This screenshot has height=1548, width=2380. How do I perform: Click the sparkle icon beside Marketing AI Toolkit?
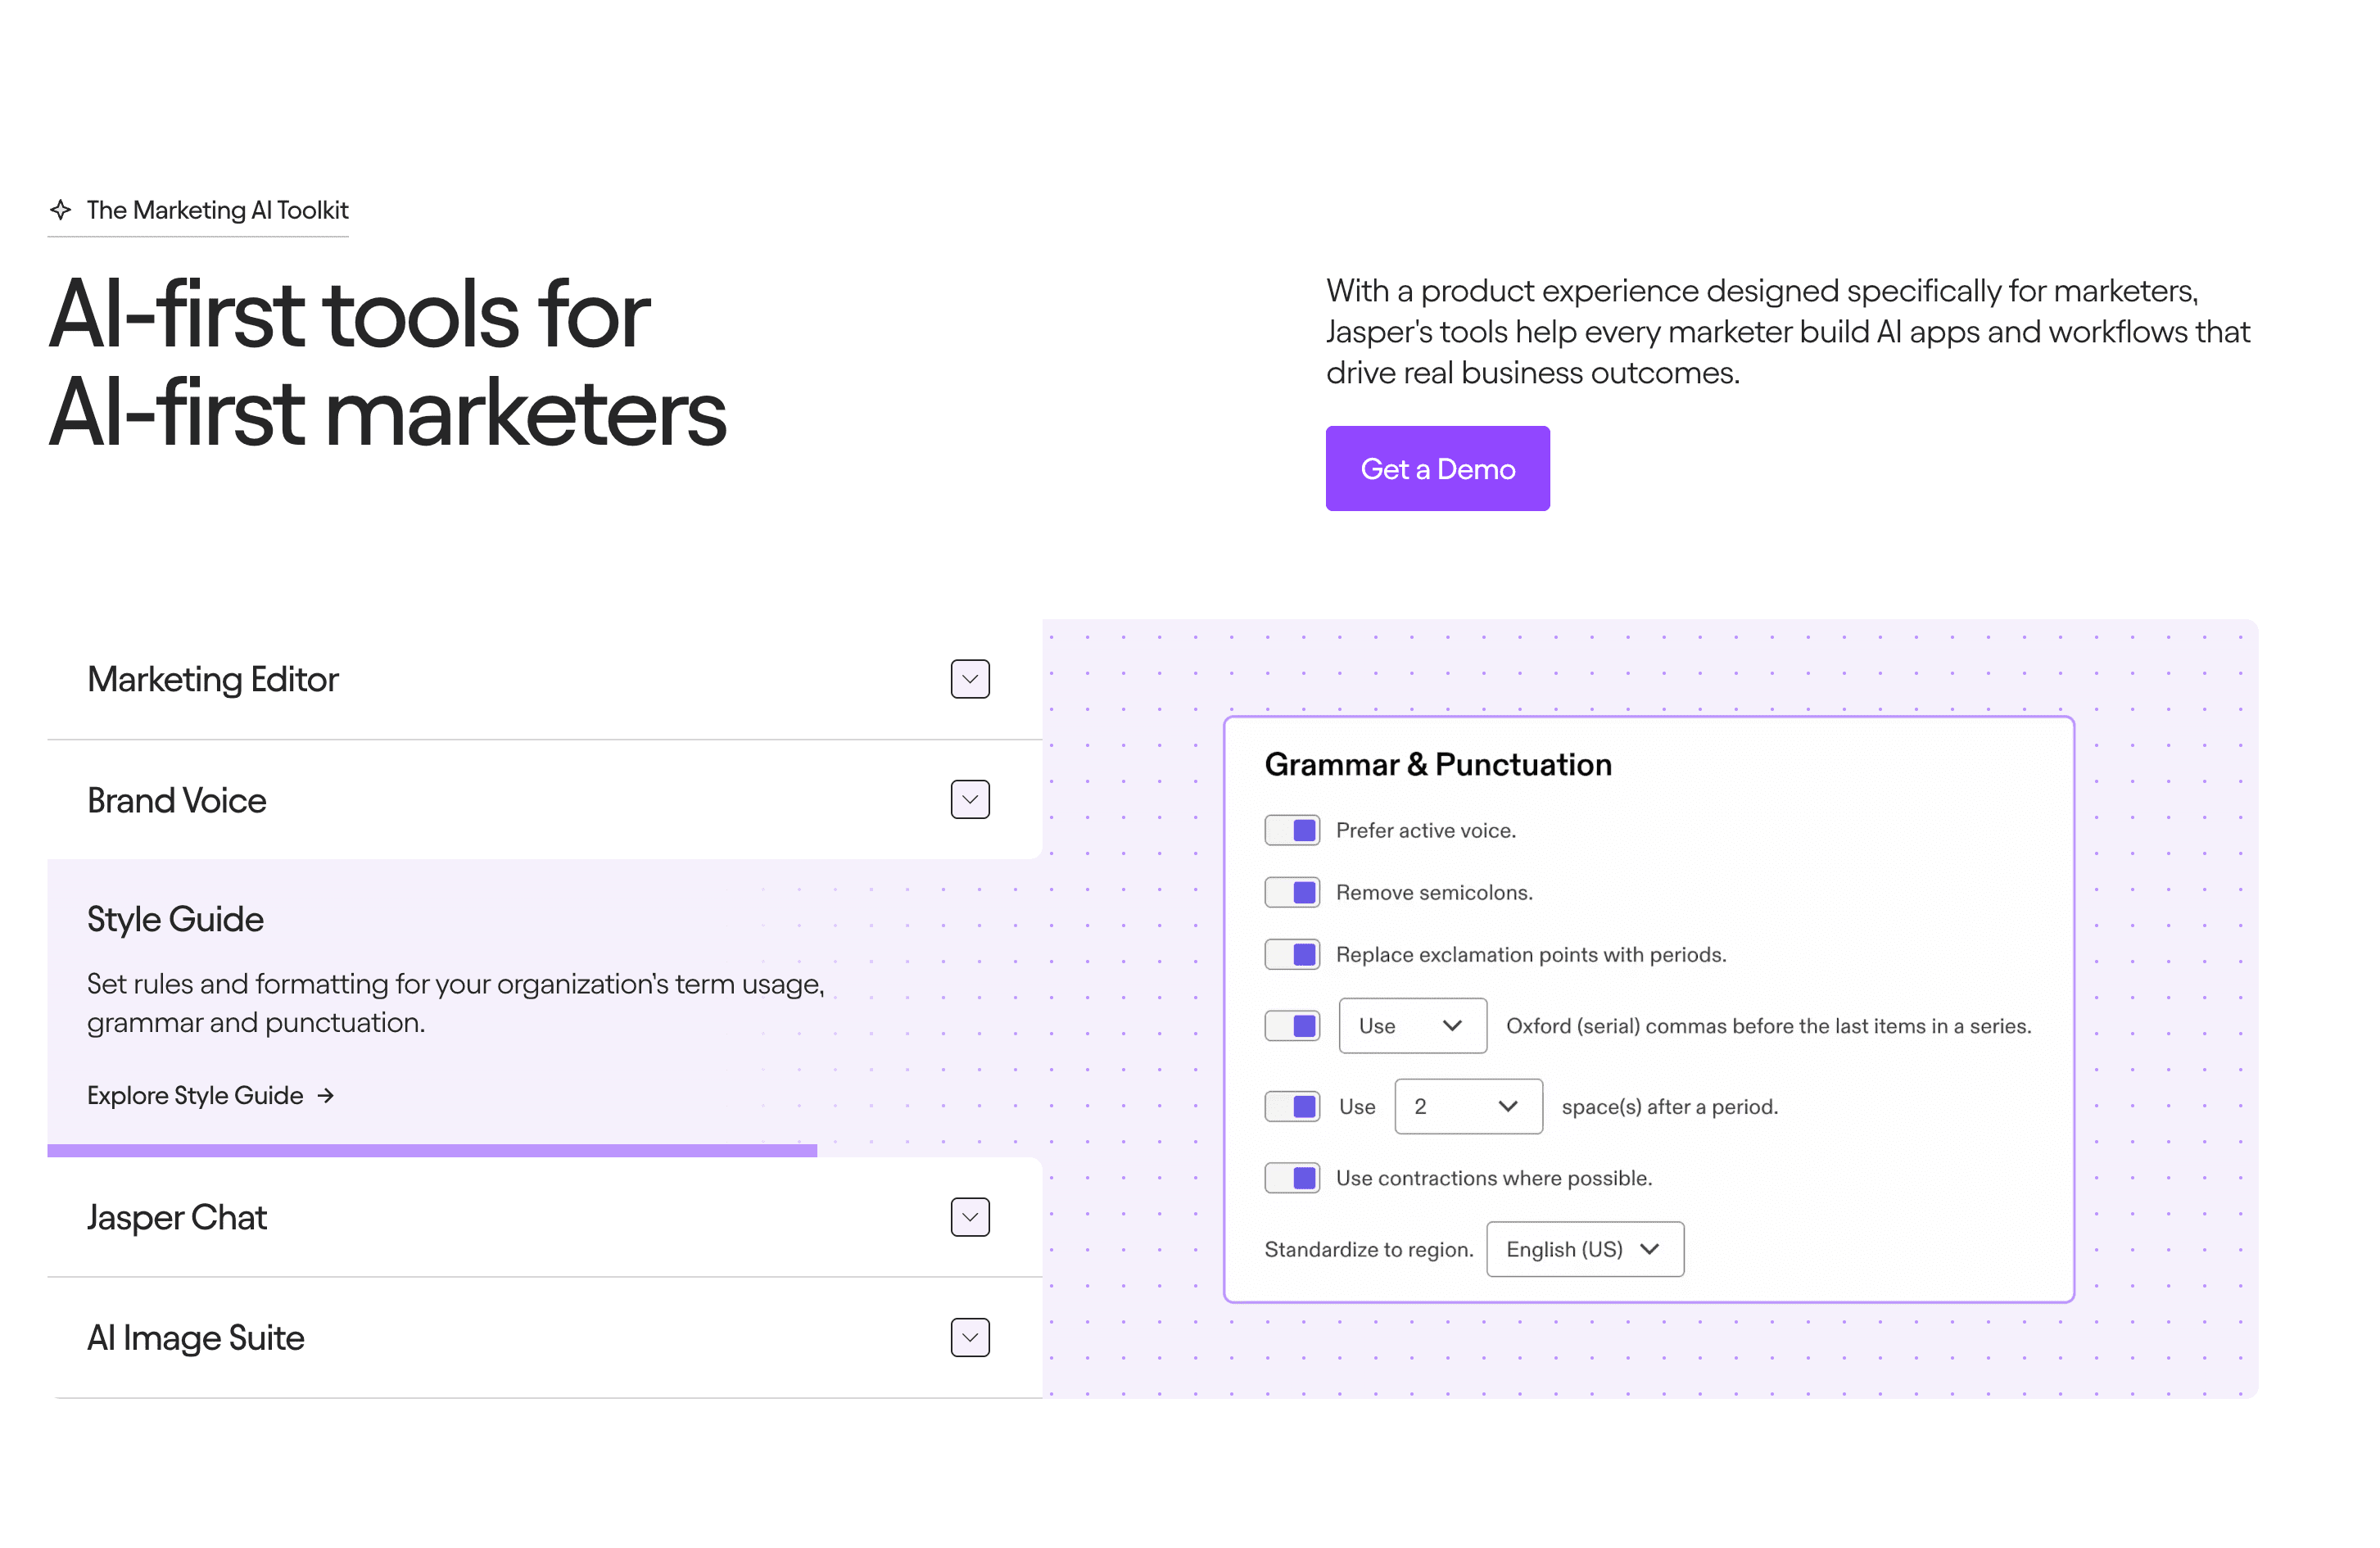pyautogui.click(x=60, y=210)
